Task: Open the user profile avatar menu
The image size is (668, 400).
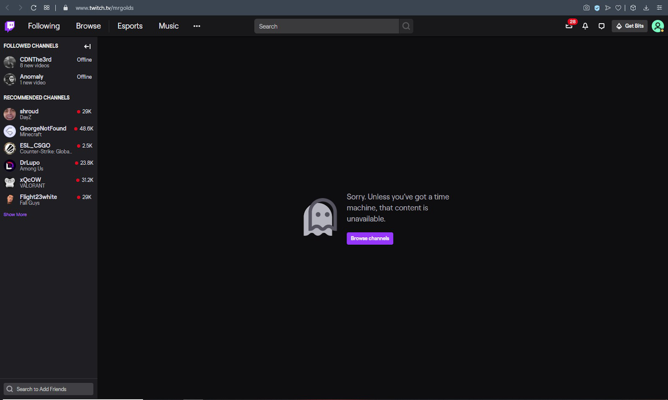Action: point(658,26)
